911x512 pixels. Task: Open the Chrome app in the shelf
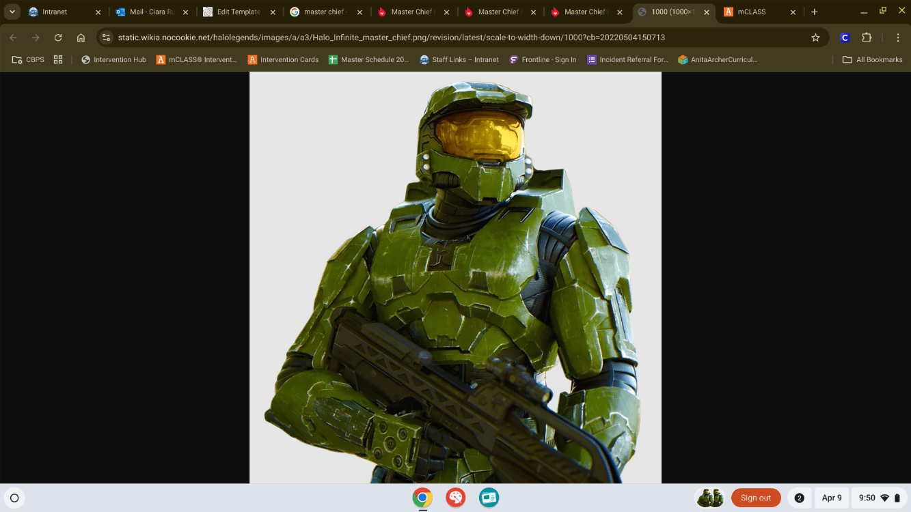(x=422, y=498)
